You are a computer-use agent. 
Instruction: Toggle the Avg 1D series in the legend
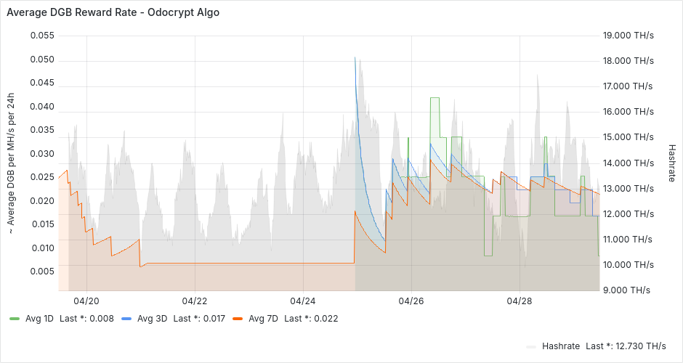pyautogui.click(x=40, y=318)
